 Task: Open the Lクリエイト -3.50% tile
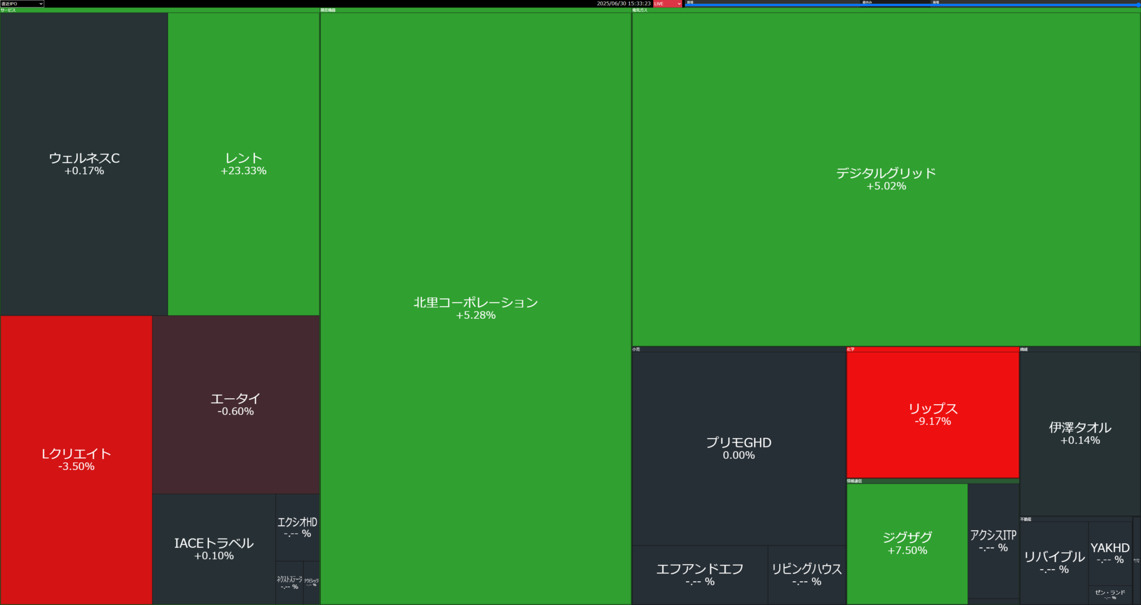point(77,460)
